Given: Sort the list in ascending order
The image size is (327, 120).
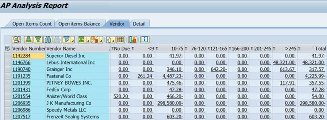Looking at the screenshot, I should pyautogui.click(x=28, y=39).
